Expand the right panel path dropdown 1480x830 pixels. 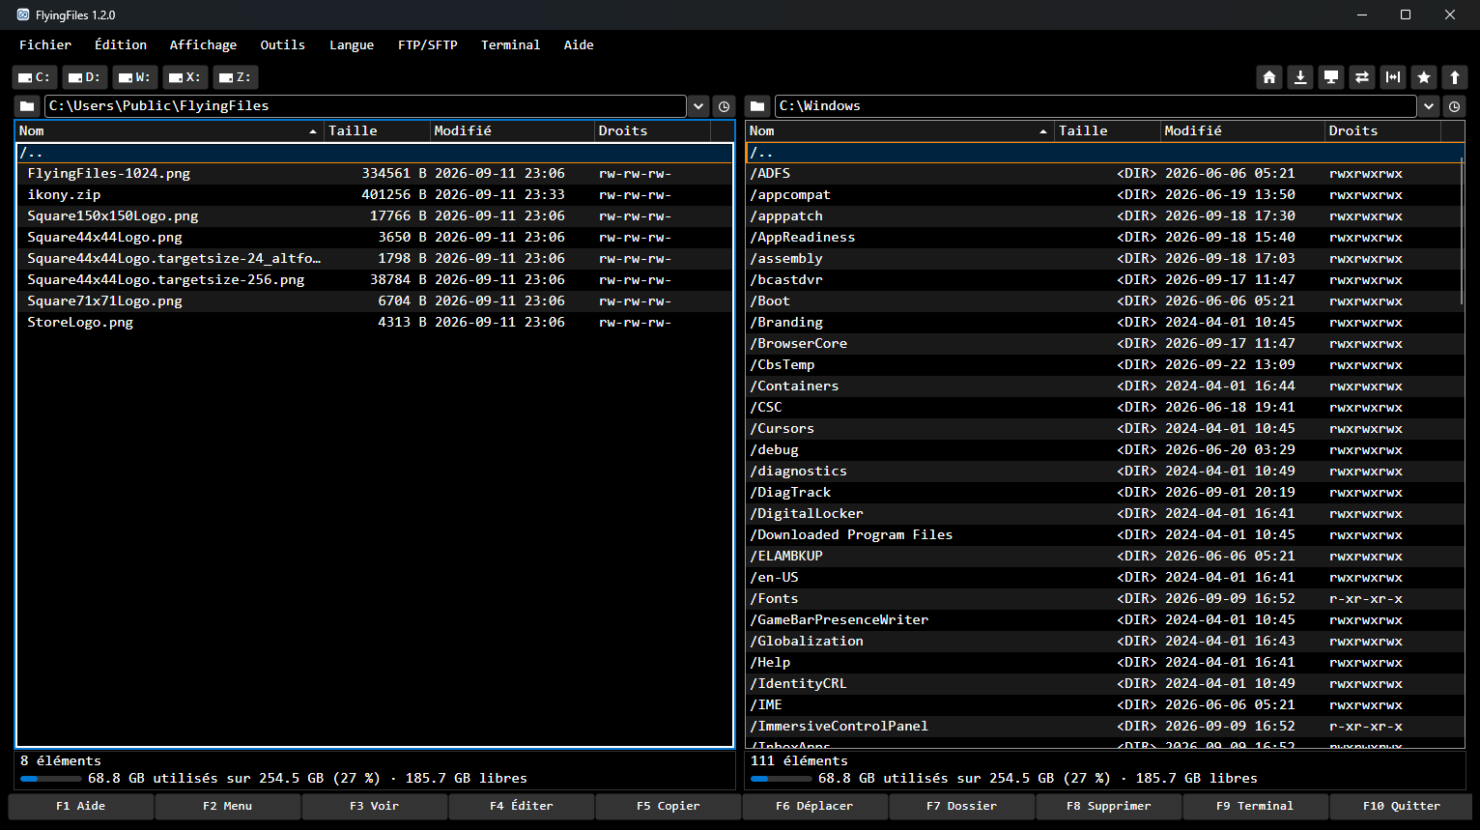(1429, 106)
